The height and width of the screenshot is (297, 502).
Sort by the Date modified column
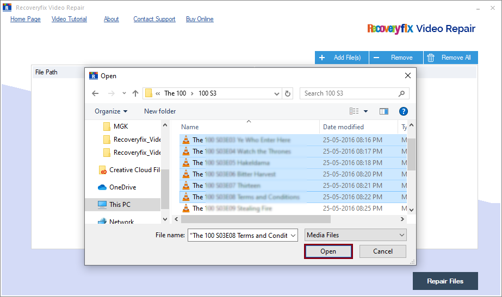point(343,127)
